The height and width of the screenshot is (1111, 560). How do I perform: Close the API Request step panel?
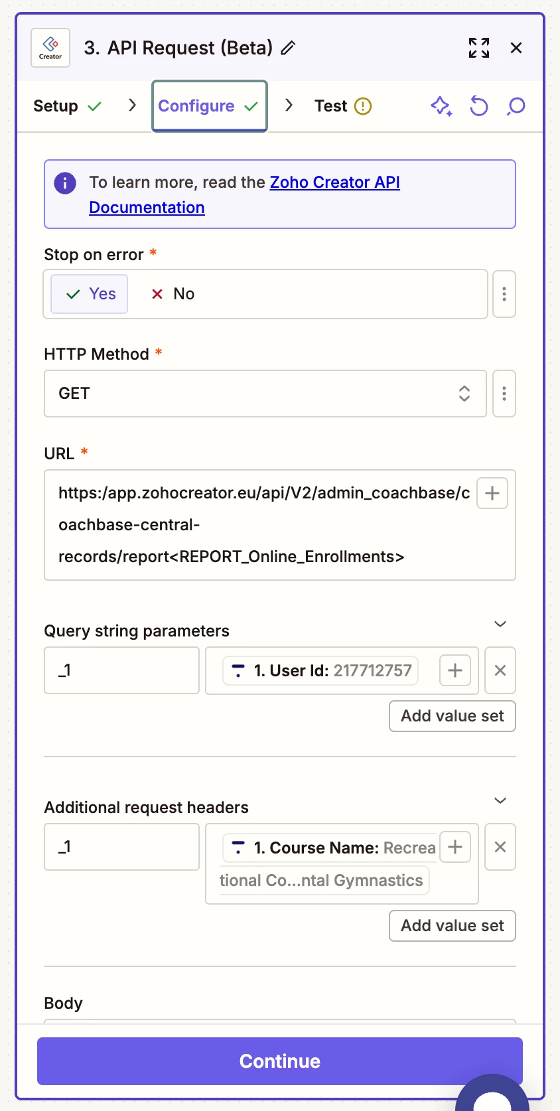point(516,48)
